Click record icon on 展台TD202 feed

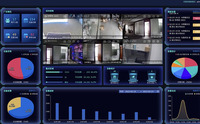(x=149, y=16)
